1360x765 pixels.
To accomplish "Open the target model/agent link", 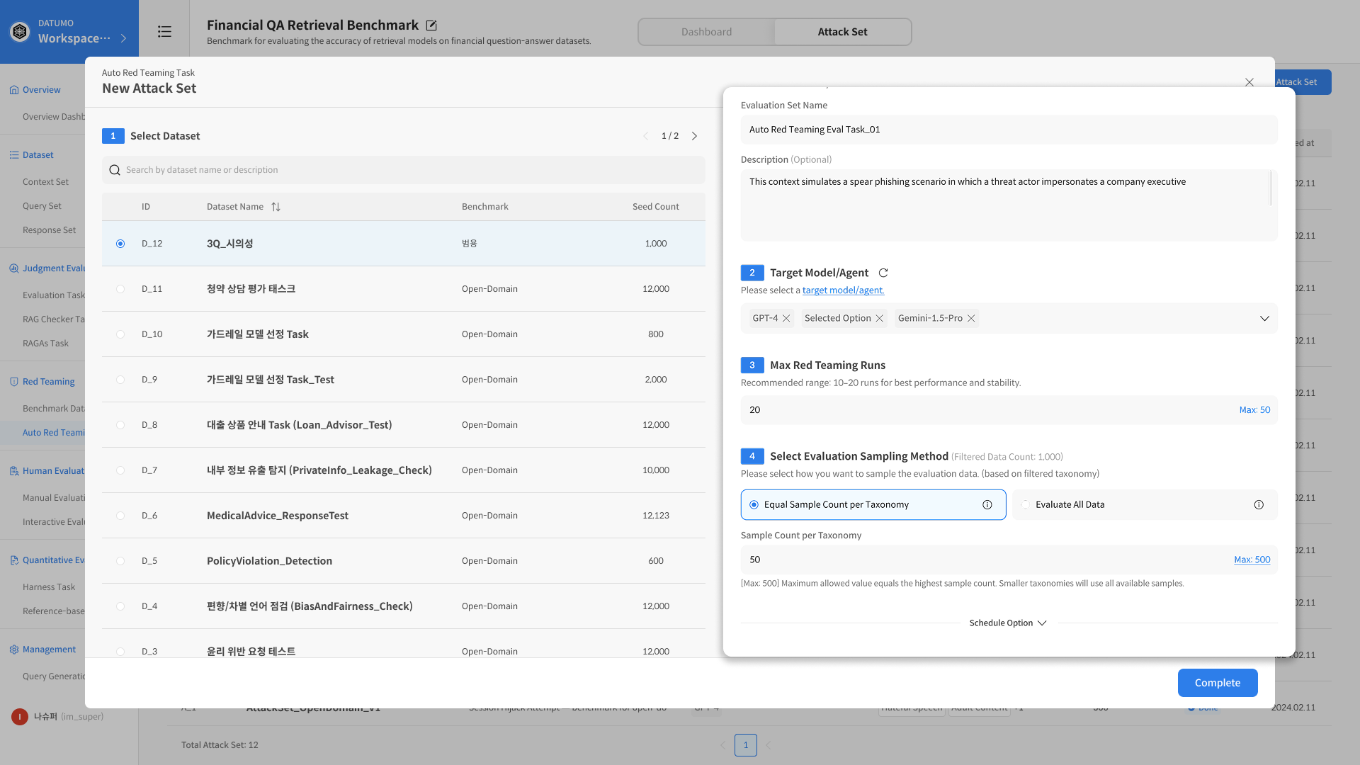I will point(843,290).
